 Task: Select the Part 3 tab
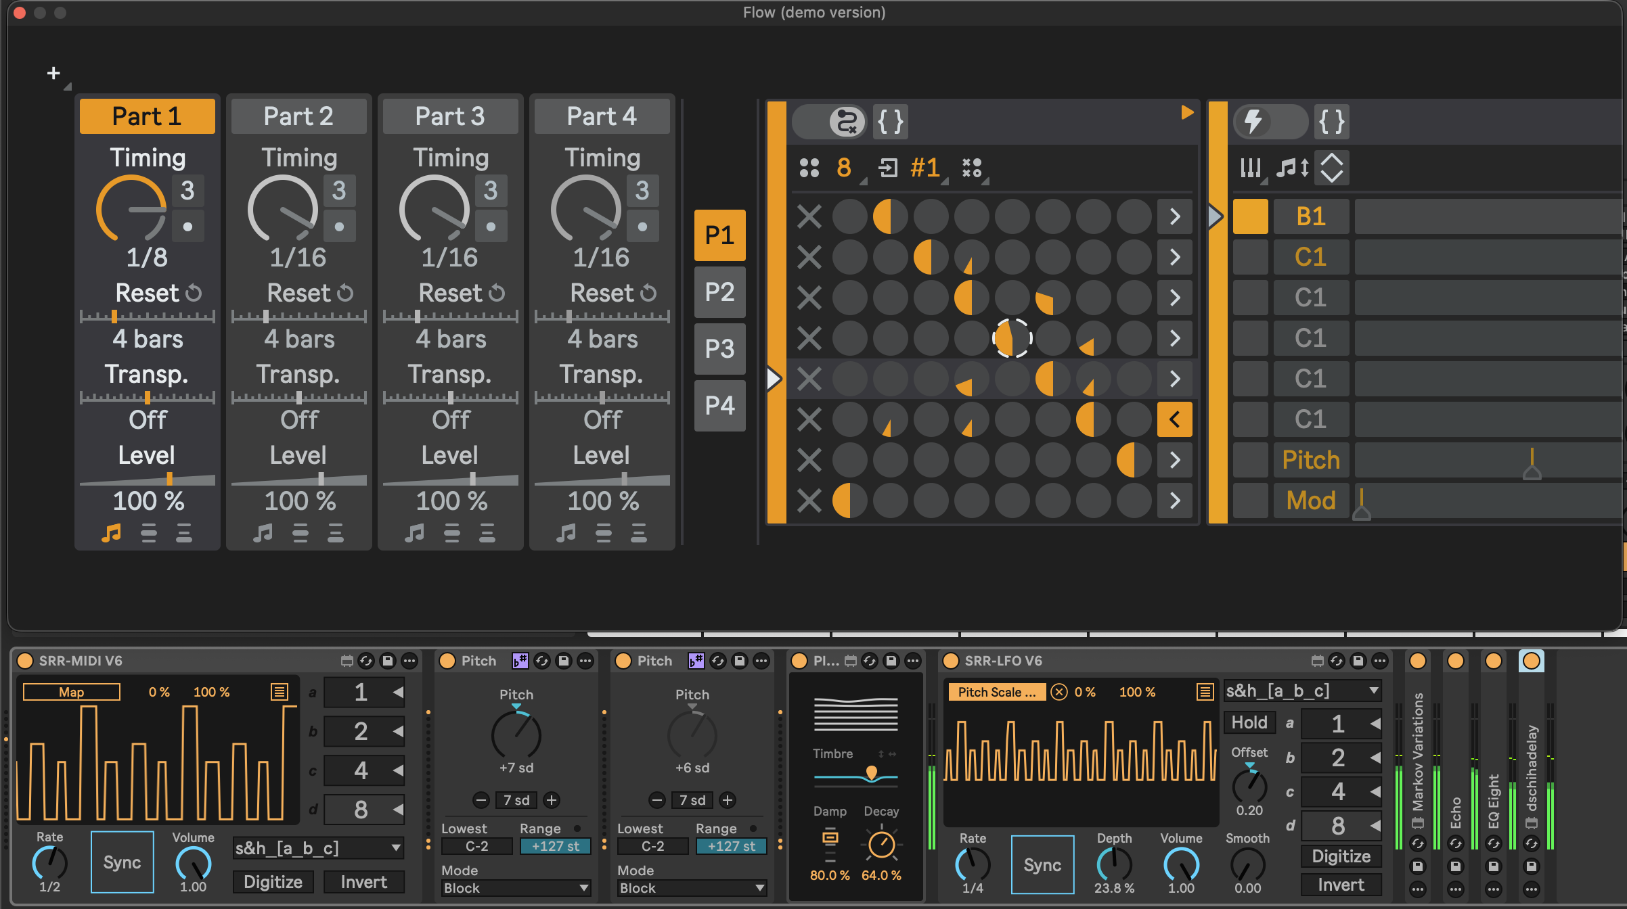[450, 116]
